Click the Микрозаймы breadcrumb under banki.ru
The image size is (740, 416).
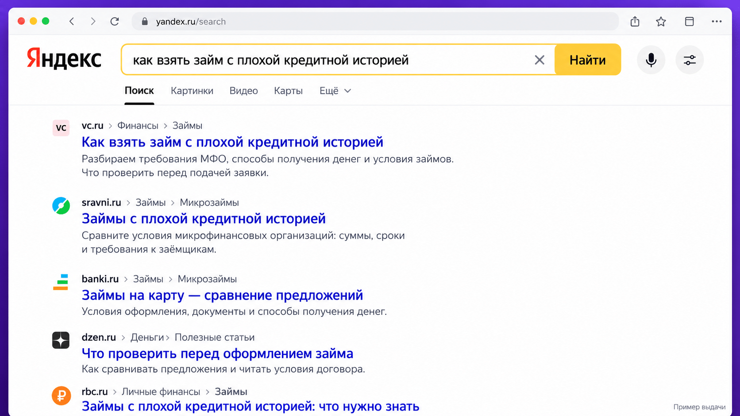tap(207, 279)
